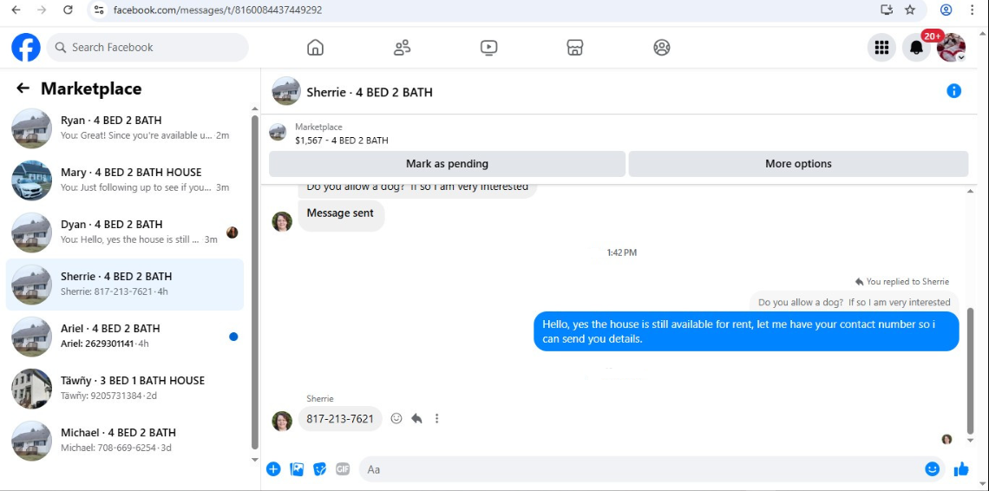Select Sherrie 4 BED 2 BATH conversation

[125, 284]
